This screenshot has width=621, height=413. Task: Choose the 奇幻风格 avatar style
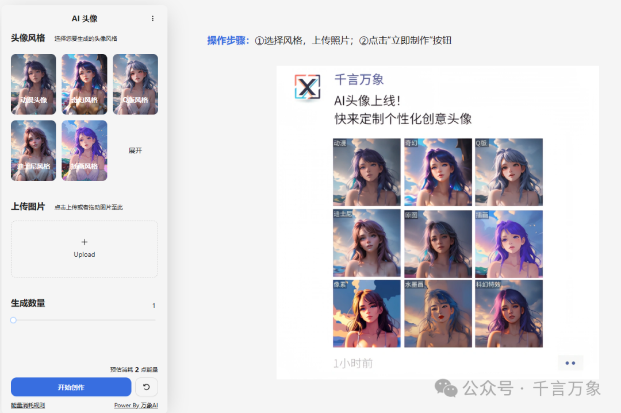pyautogui.click(x=84, y=84)
